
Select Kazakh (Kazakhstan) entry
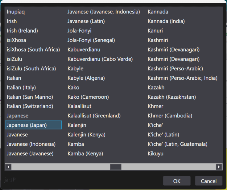tap(172, 97)
